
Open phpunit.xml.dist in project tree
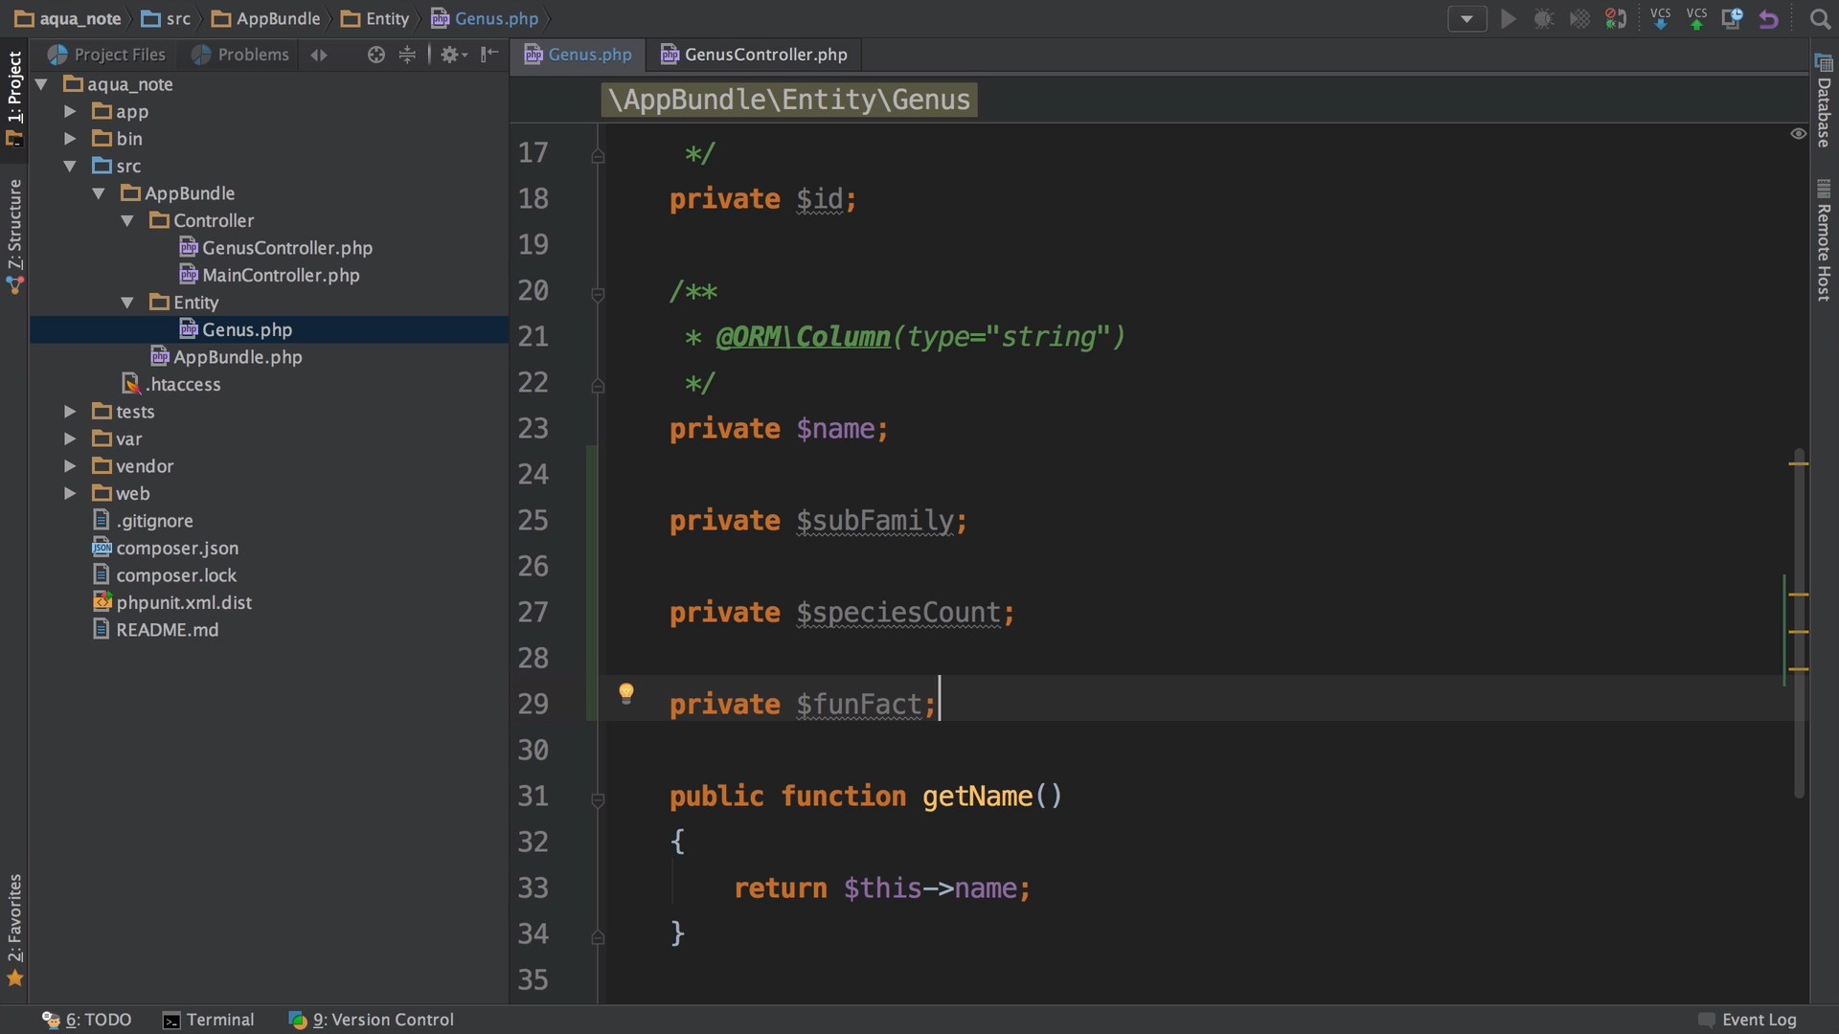pos(172,603)
